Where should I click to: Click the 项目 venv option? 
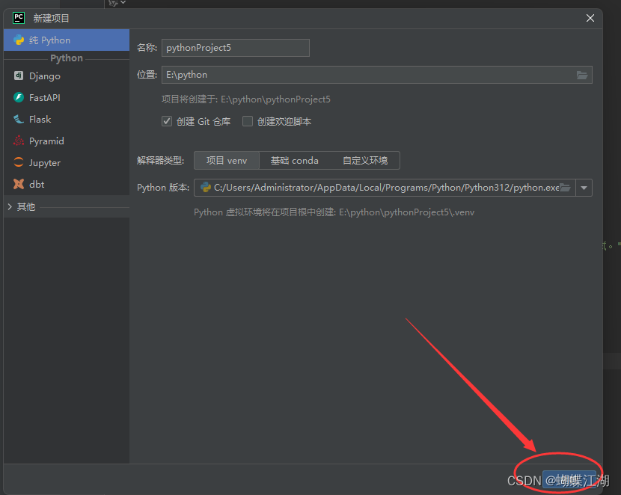point(226,160)
